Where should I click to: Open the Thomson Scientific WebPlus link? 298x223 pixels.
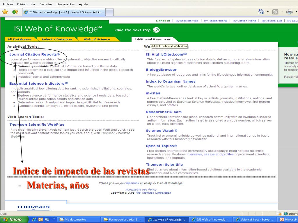pyautogui.click(x=37, y=125)
